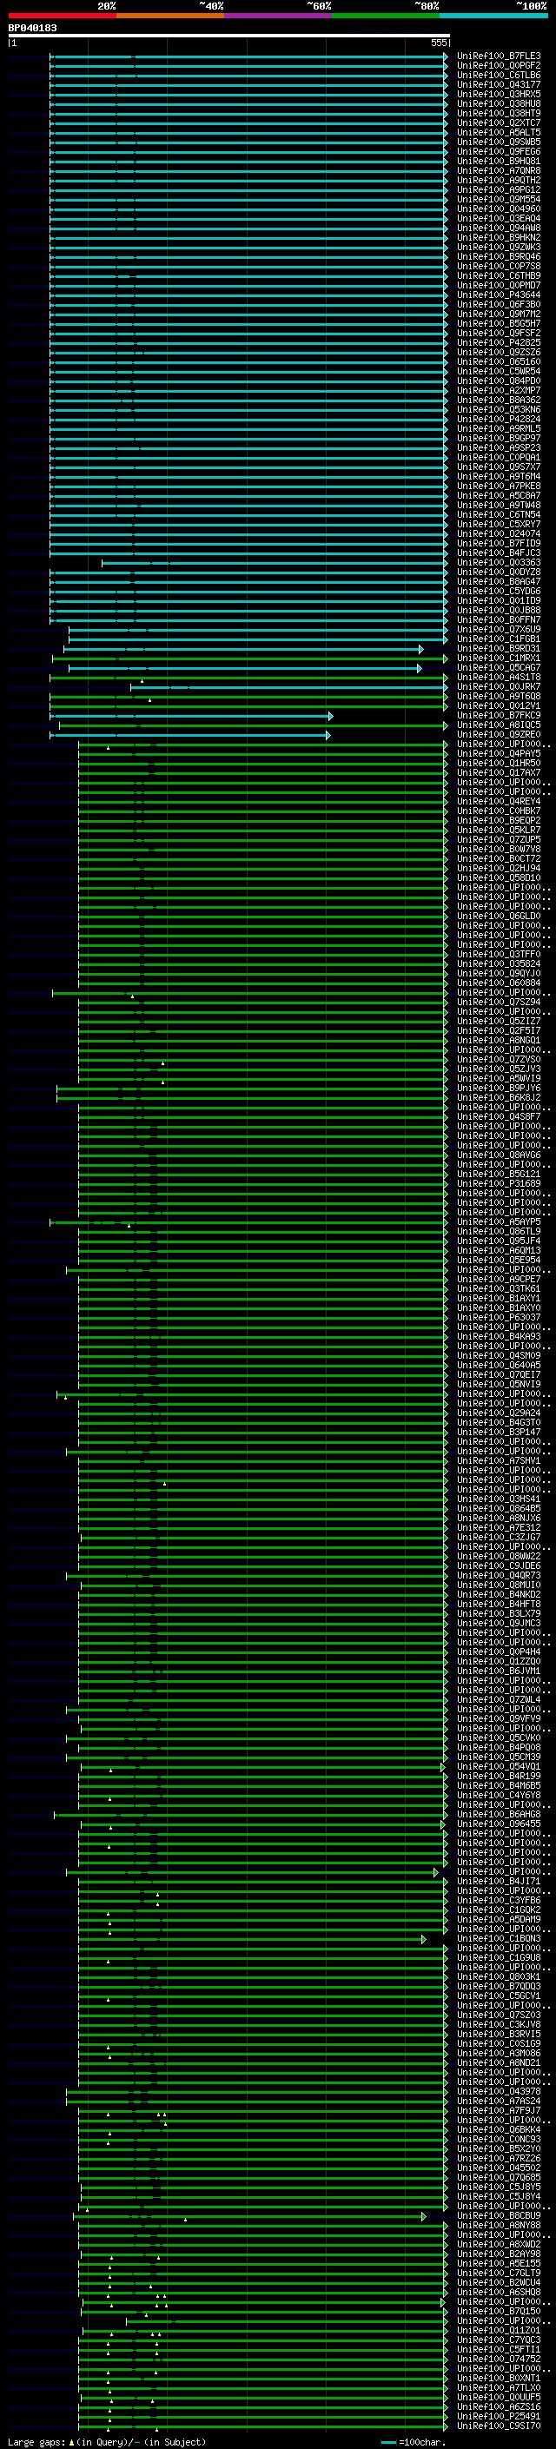Click hit UniRef100_O74752

pyautogui.click(x=498, y=2359)
